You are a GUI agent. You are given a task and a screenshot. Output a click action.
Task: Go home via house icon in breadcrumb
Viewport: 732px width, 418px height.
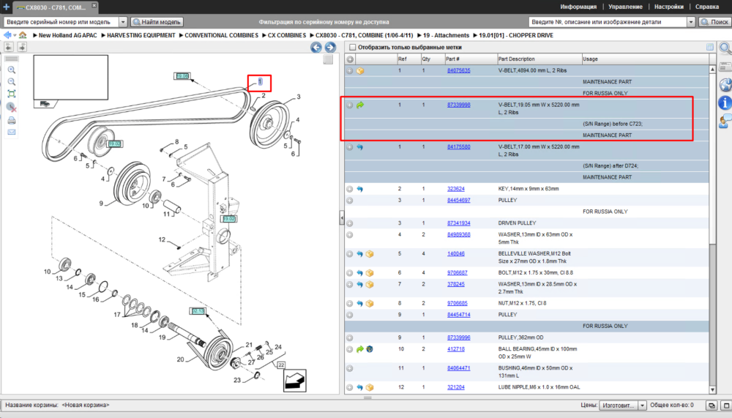tap(23, 35)
